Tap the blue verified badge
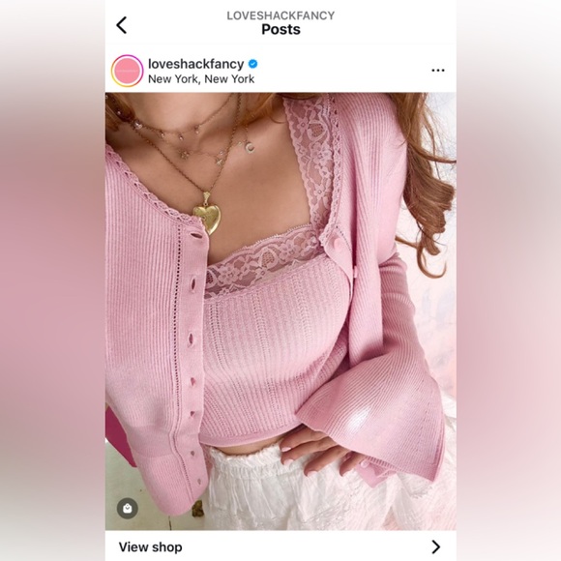Image resolution: width=561 pixels, height=561 pixels. pos(253,64)
